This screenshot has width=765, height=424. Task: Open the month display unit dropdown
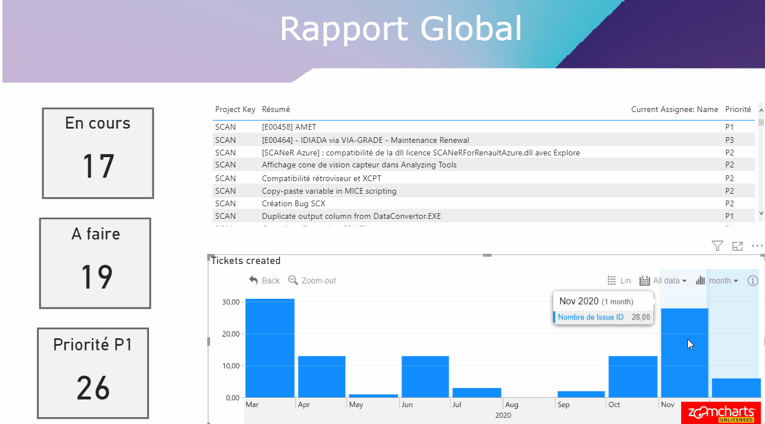718,281
